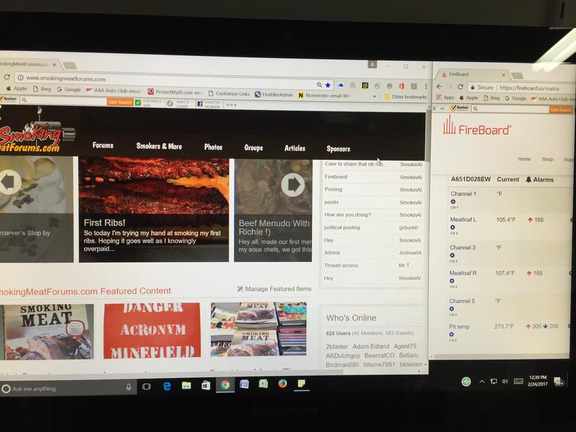Select Sponsors in the site navigation
Screen dimensions: 576x432
[338, 148]
